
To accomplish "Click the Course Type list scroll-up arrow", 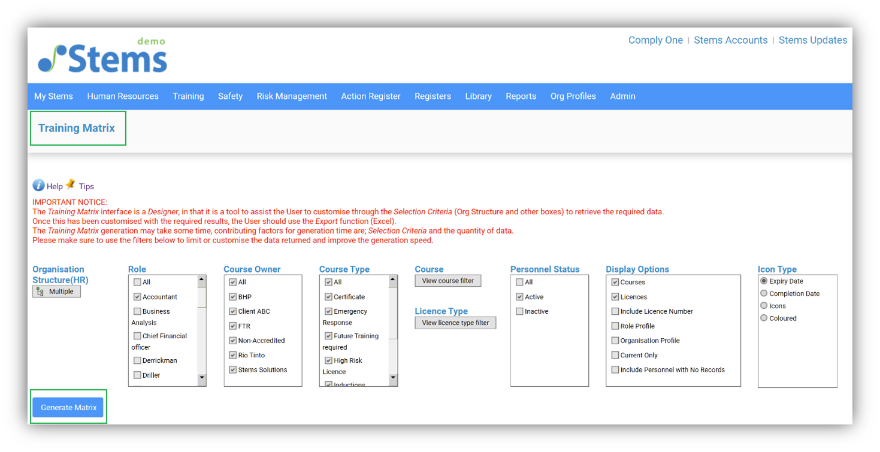I will click(x=394, y=280).
